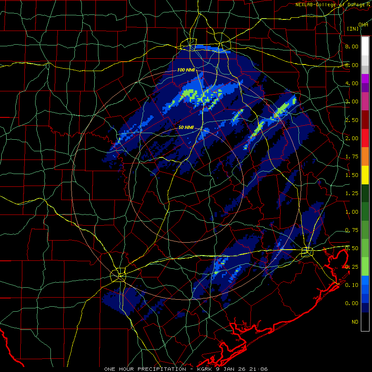This screenshot has height=372, width=372.
Task: Click the '0.25' legend value
Action: click(352, 267)
